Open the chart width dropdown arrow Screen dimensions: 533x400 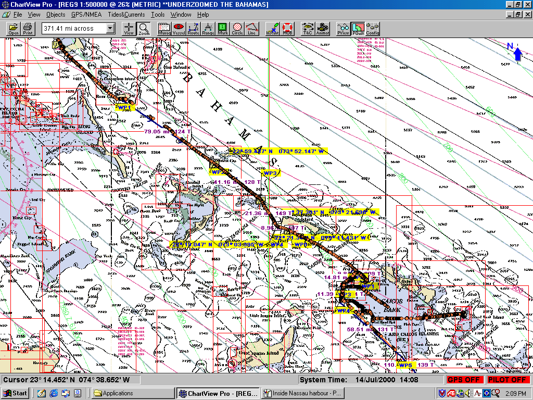point(110,29)
